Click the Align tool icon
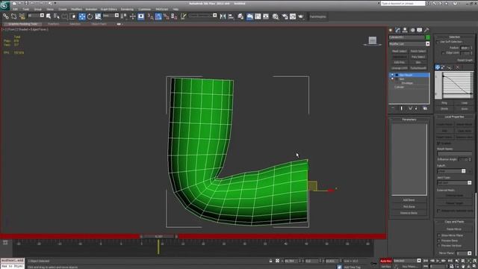The width and height of the screenshot is (478, 269). 231,16
